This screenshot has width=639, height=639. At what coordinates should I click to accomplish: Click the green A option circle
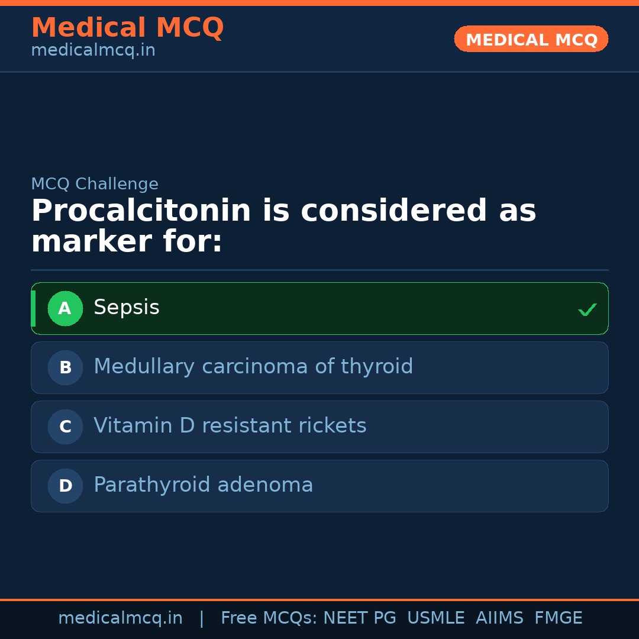[x=65, y=308]
